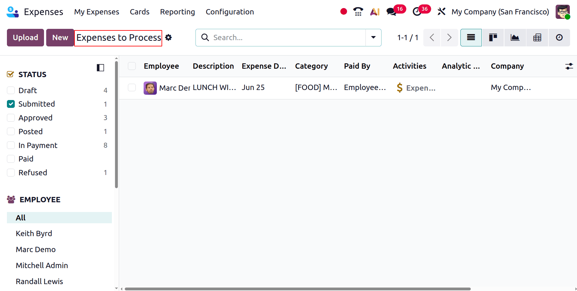Sort by the Description column header

213,66
